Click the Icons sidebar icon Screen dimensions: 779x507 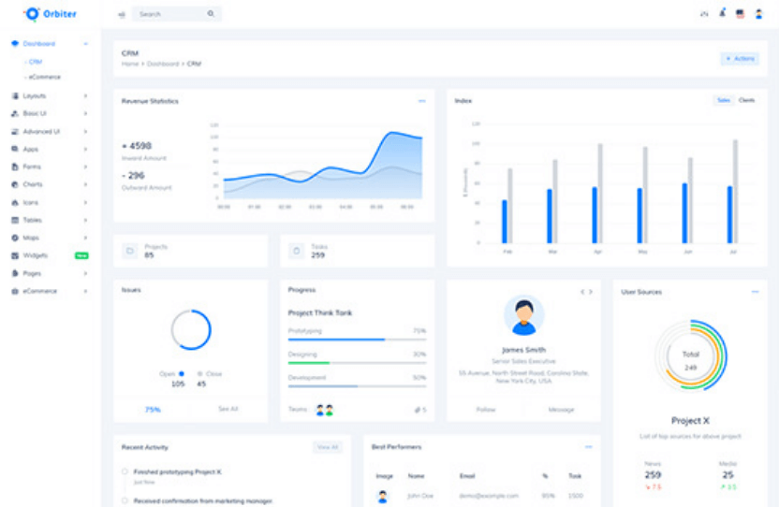[15, 203]
